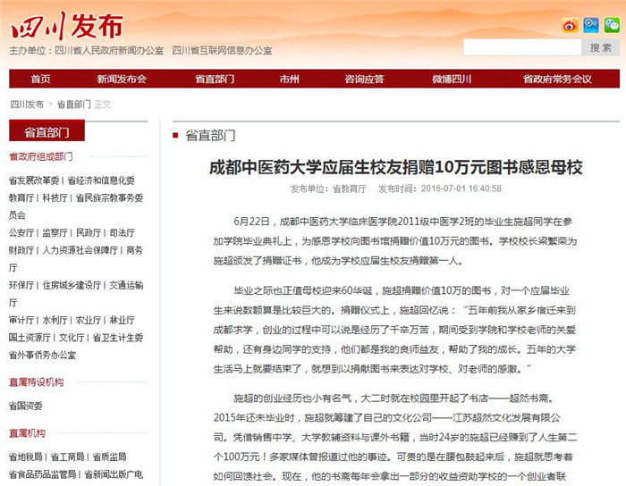This screenshot has width=626, height=486.
Task: Click the Tencent Weibo icon
Action: tap(590, 25)
